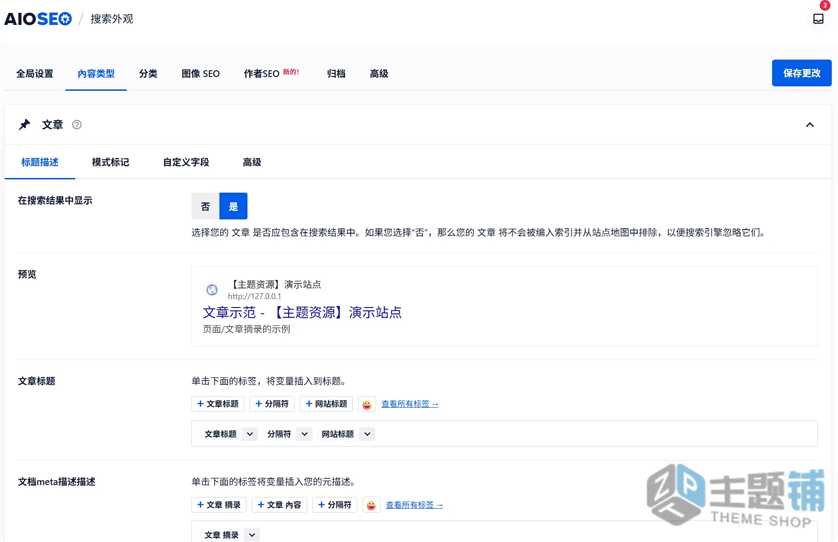Image resolution: width=838 pixels, height=542 pixels.
Task: Click the preview URL http://127.0.0.1
Action: tap(255, 296)
